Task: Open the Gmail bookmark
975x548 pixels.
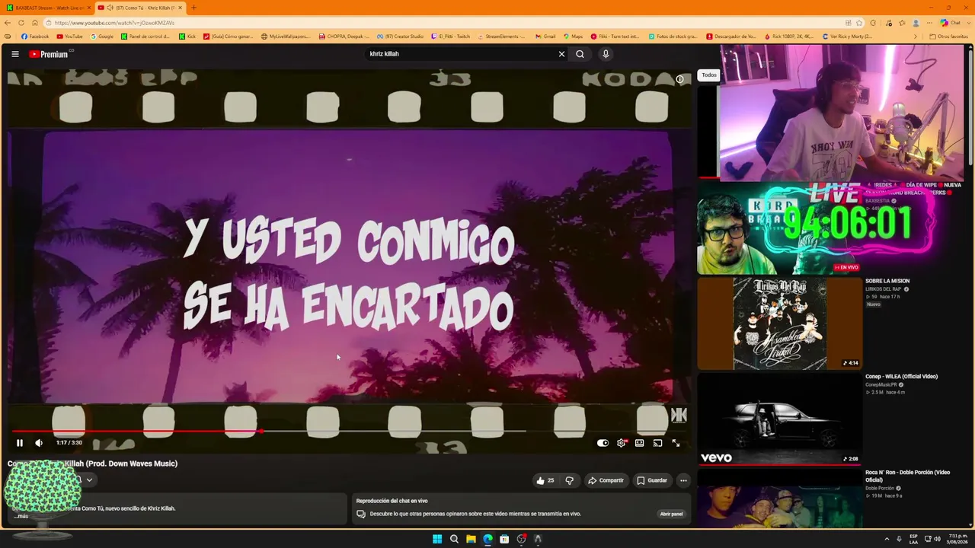Action: click(x=545, y=37)
